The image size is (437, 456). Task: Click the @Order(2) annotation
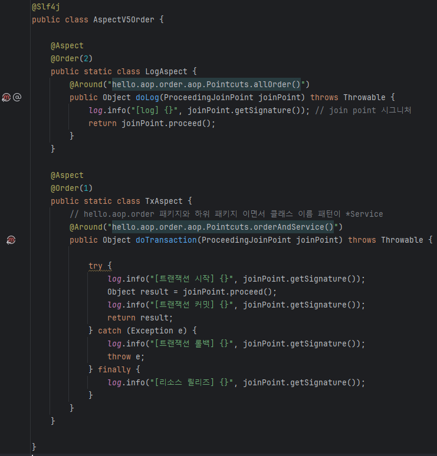click(71, 59)
